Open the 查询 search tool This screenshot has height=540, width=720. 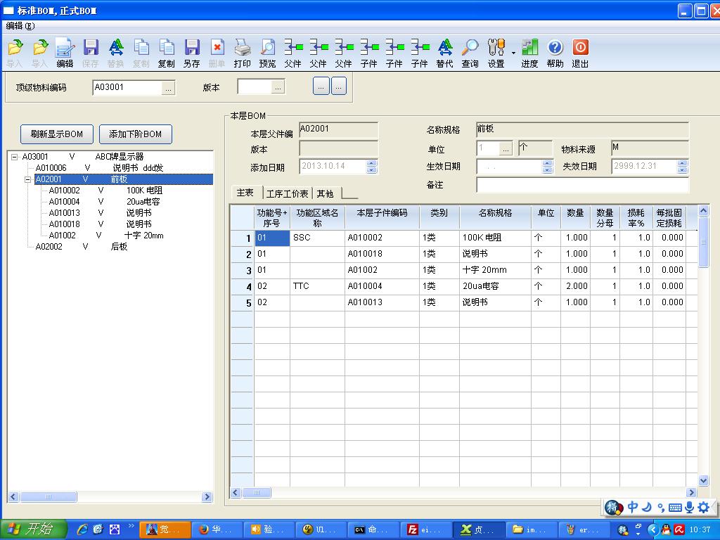470,53
